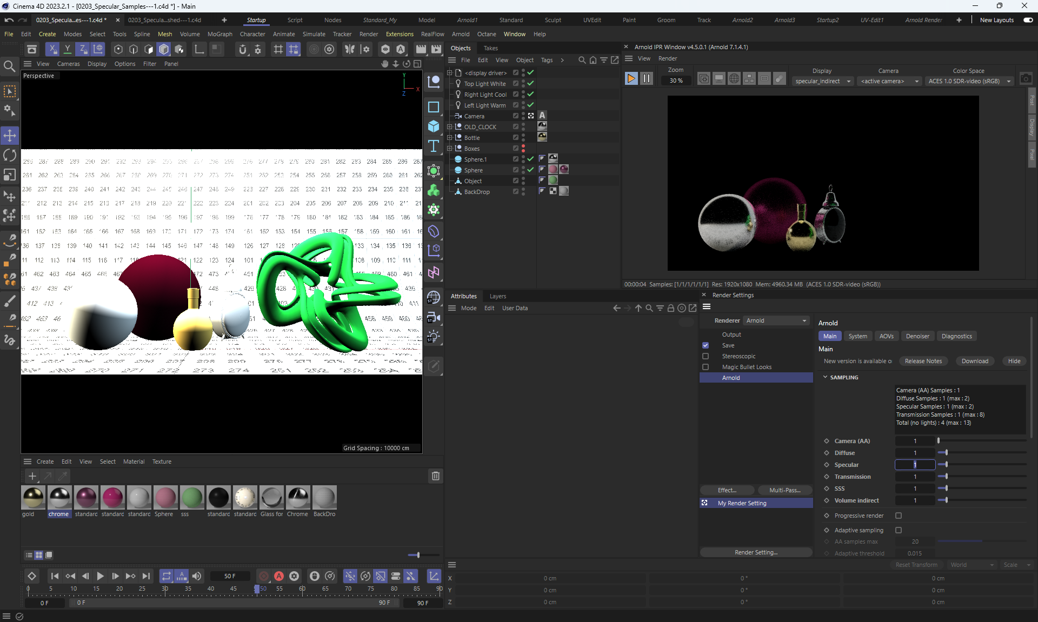Screen dimensions: 1038x622
Task: Open the Display dropdown showing specular_indirect
Action: [822, 81]
